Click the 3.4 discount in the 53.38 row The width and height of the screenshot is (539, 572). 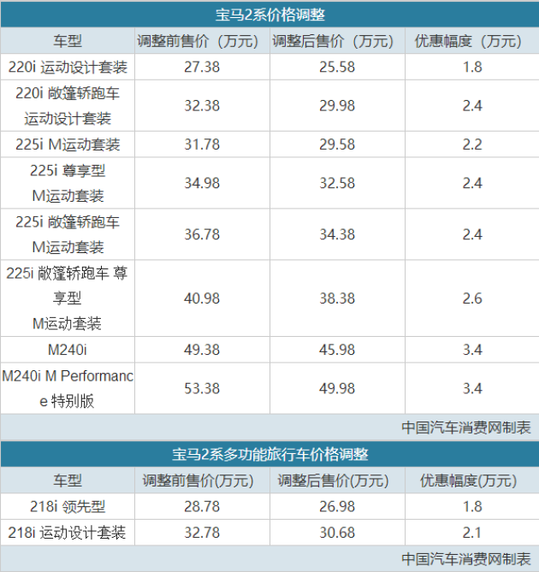click(x=472, y=388)
